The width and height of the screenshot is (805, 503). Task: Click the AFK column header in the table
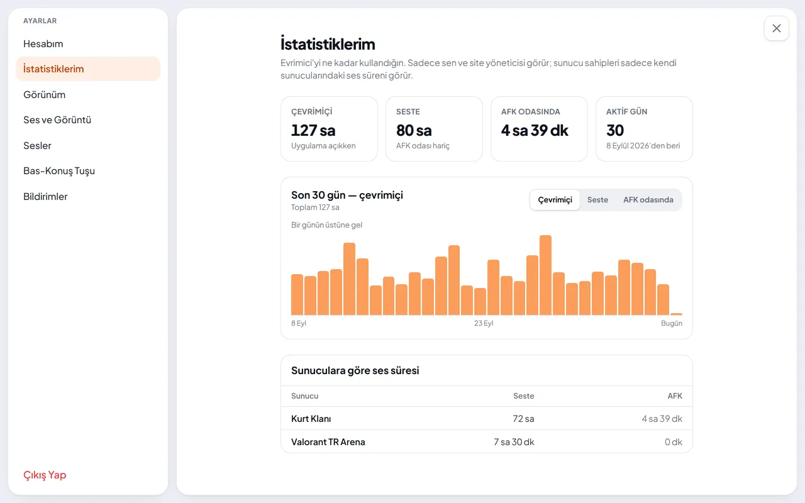click(x=675, y=396)
